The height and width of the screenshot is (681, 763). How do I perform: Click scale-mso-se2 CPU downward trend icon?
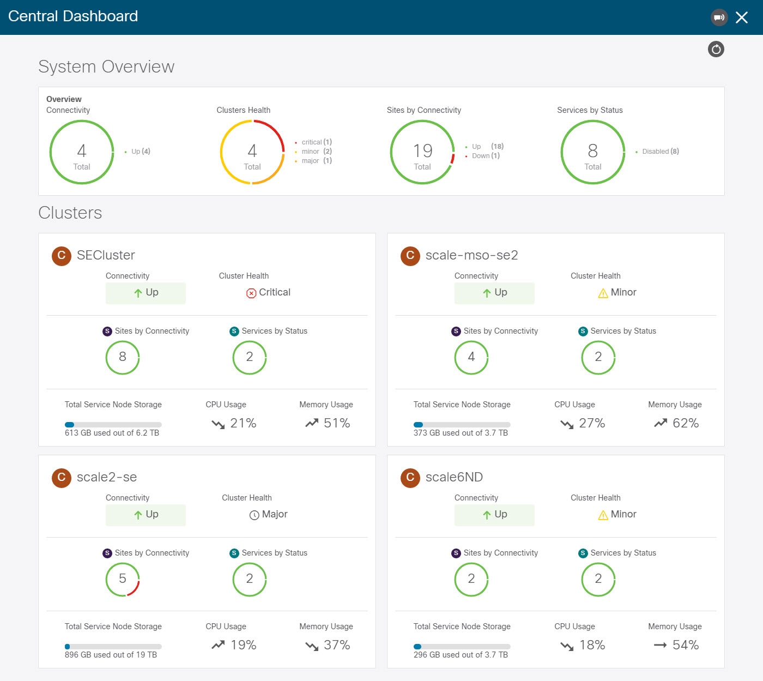coord(567,424)
